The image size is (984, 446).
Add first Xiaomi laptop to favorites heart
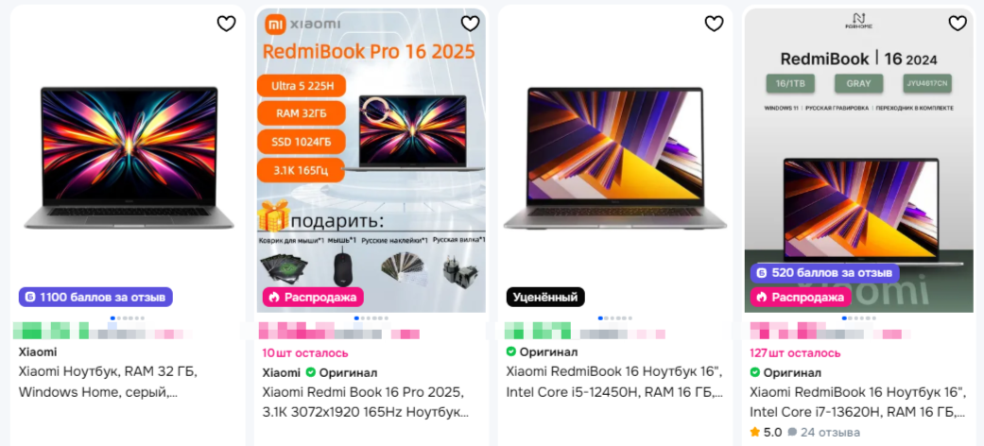pyautogui.click(x=226, y=24)
